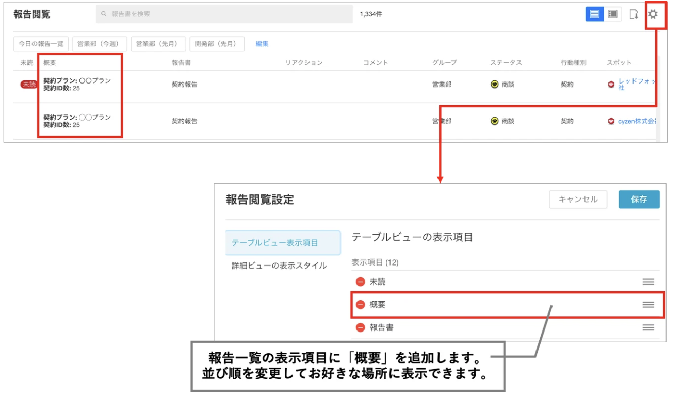Click the コメント column header
682x397 pixels.
point(376,63)
